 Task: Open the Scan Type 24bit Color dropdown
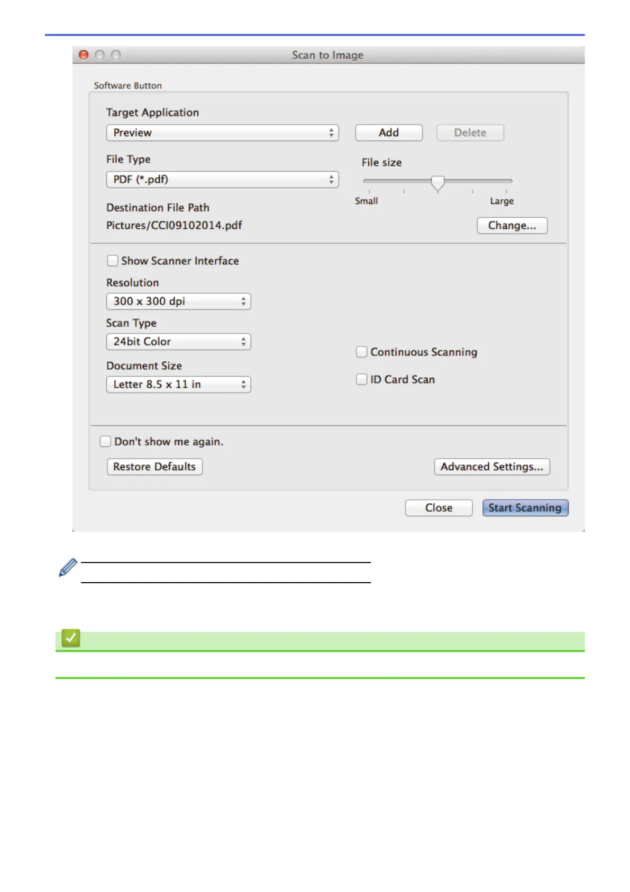coord(178,342)
